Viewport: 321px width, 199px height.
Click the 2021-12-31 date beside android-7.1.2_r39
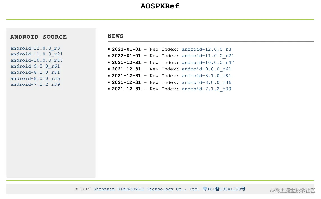tap(126, 89)
